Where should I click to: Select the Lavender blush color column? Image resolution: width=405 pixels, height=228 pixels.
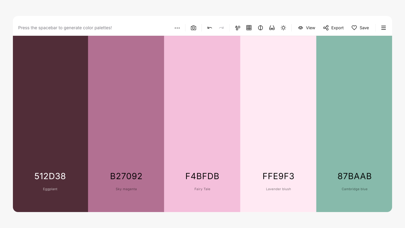click(x=278, y=101)
